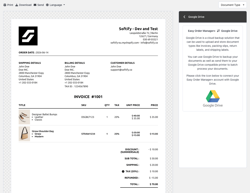This screenshot has width=250, height=193.
Task: Click the Invoice #1001 heading
Action: coord(88,97)
